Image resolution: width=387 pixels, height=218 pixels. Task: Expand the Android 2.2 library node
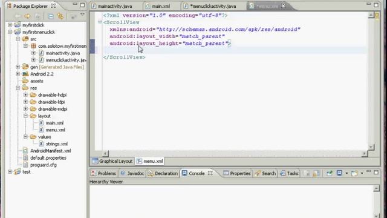tap(18, 74)
